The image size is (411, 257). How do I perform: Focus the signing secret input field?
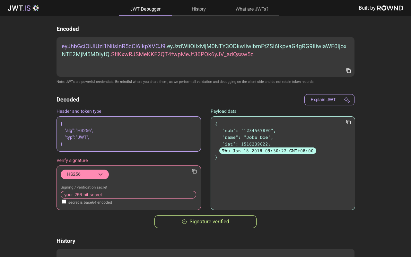click(x=128, y=195)
